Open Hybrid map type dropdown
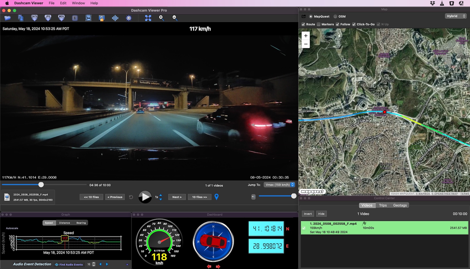 pos(456,16)
